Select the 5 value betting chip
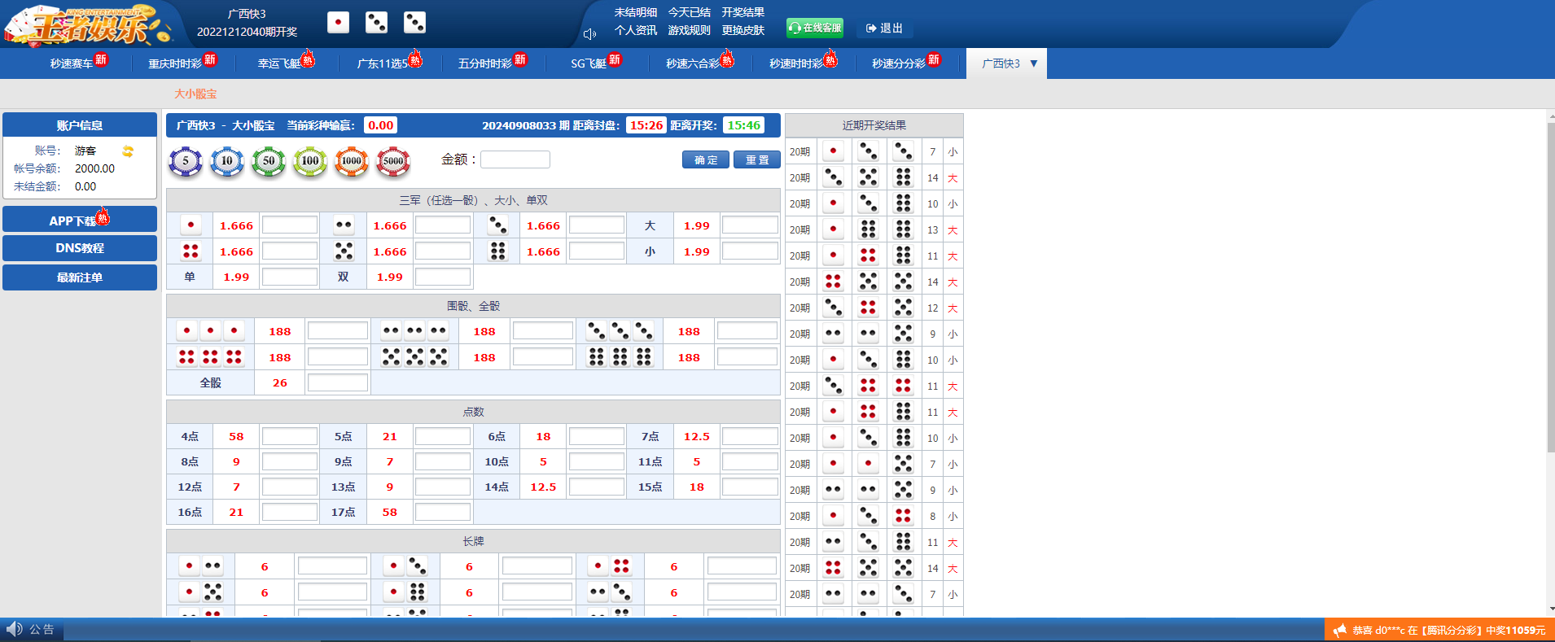 pyautogui.click(x=186, y=161)
